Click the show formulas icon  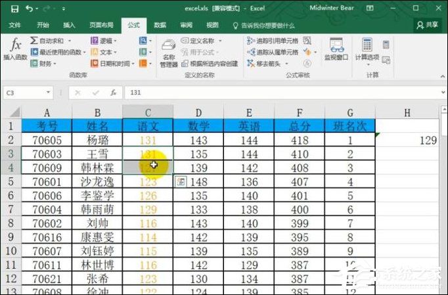click(307, 41)
